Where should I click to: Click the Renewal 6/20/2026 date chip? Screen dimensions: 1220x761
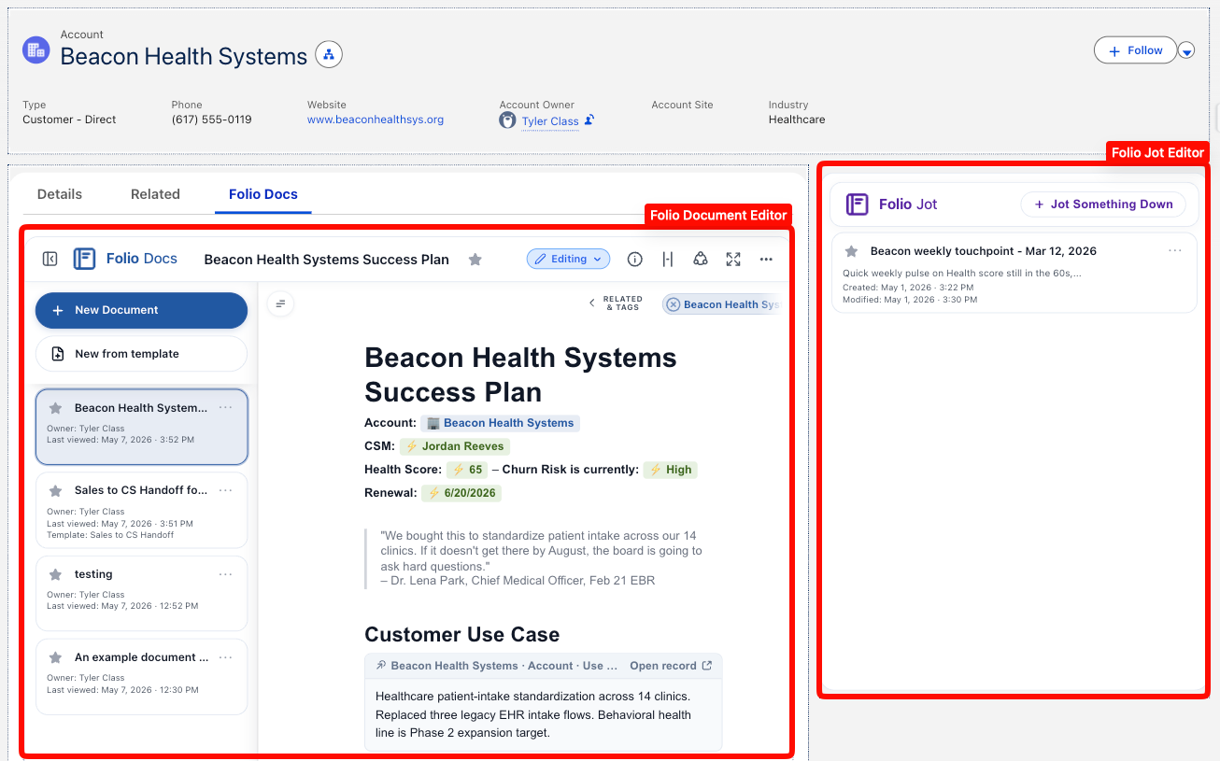tap(461, 493)
